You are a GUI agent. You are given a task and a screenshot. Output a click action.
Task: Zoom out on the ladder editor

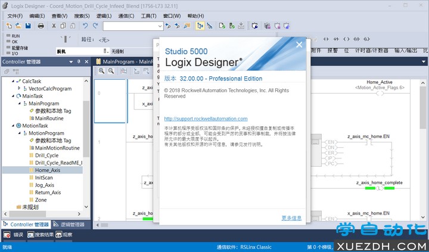tap(111, 71)
